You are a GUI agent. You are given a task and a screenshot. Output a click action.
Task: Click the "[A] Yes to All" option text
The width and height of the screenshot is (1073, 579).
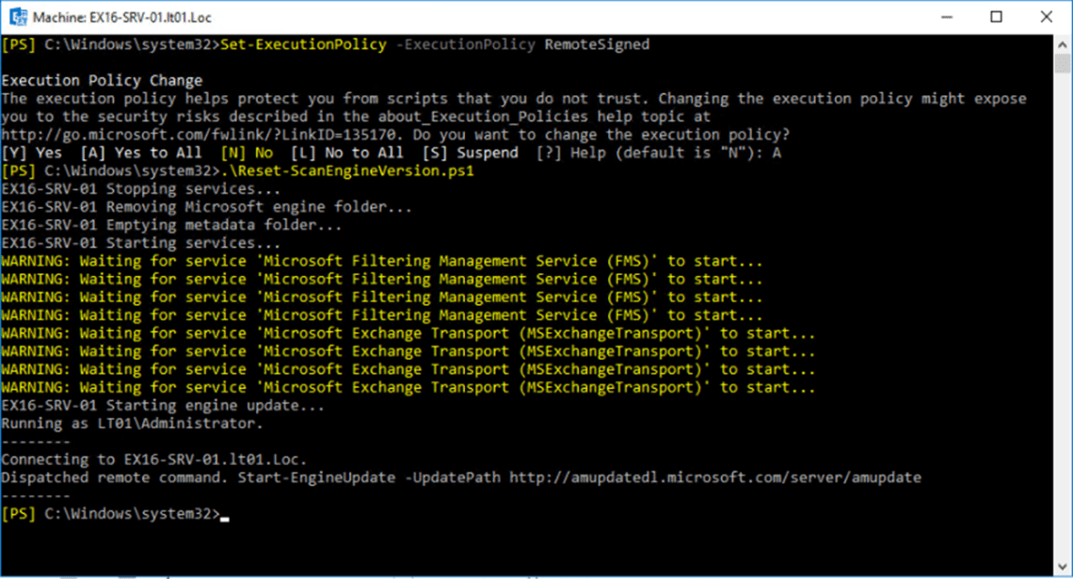(141, 153)
